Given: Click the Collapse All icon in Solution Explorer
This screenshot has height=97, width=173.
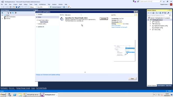Looking at the screenshot, I should pos(163,13).
